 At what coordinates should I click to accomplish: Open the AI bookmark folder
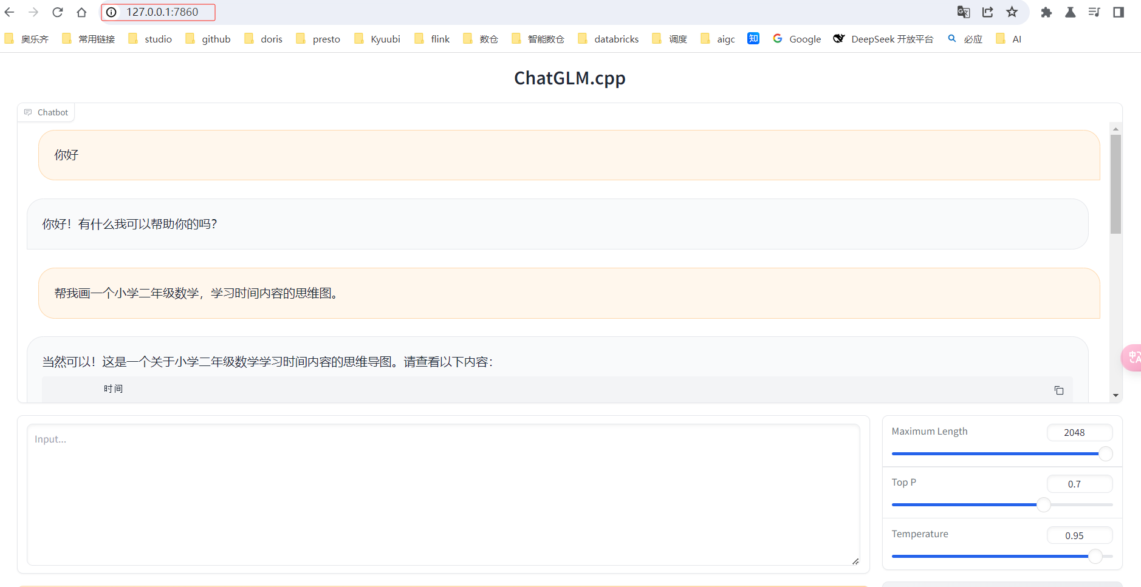1009,39
